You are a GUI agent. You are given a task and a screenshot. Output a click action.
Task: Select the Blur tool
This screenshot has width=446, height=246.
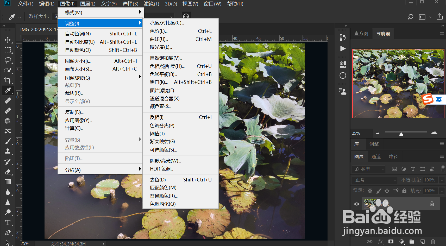pos(8,192)
